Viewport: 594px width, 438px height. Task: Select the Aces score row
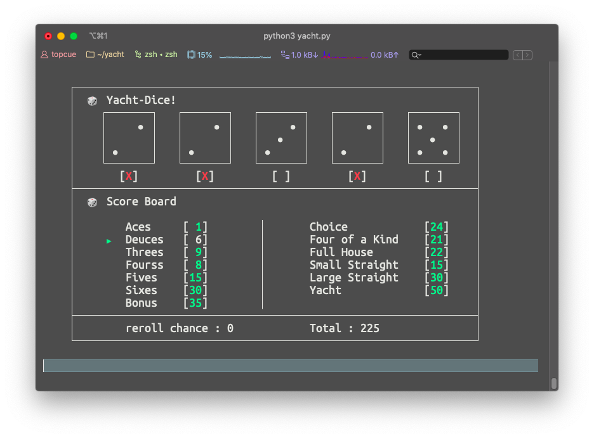click(x=167, y=227)
